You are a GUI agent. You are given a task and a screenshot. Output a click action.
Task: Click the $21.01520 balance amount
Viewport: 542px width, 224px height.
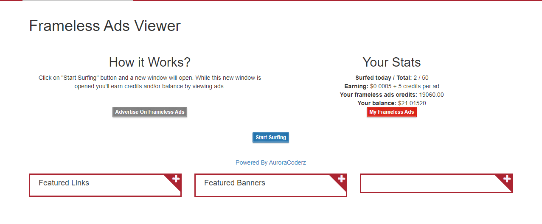coord(412,103)
